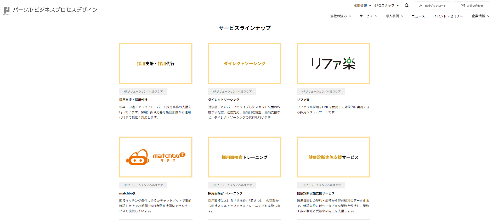The width and height of the screenshot is (493, 220).
Task: Click HRソリューション tag under 採用支援・採用代行
Action: pos(143,91)
